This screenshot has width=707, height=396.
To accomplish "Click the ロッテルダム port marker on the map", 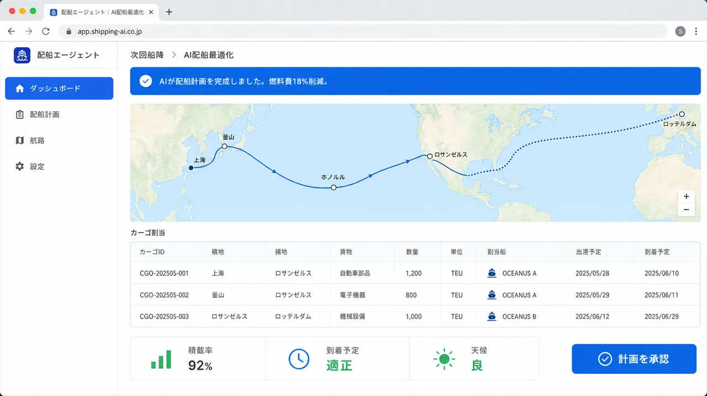I will 682,114.
